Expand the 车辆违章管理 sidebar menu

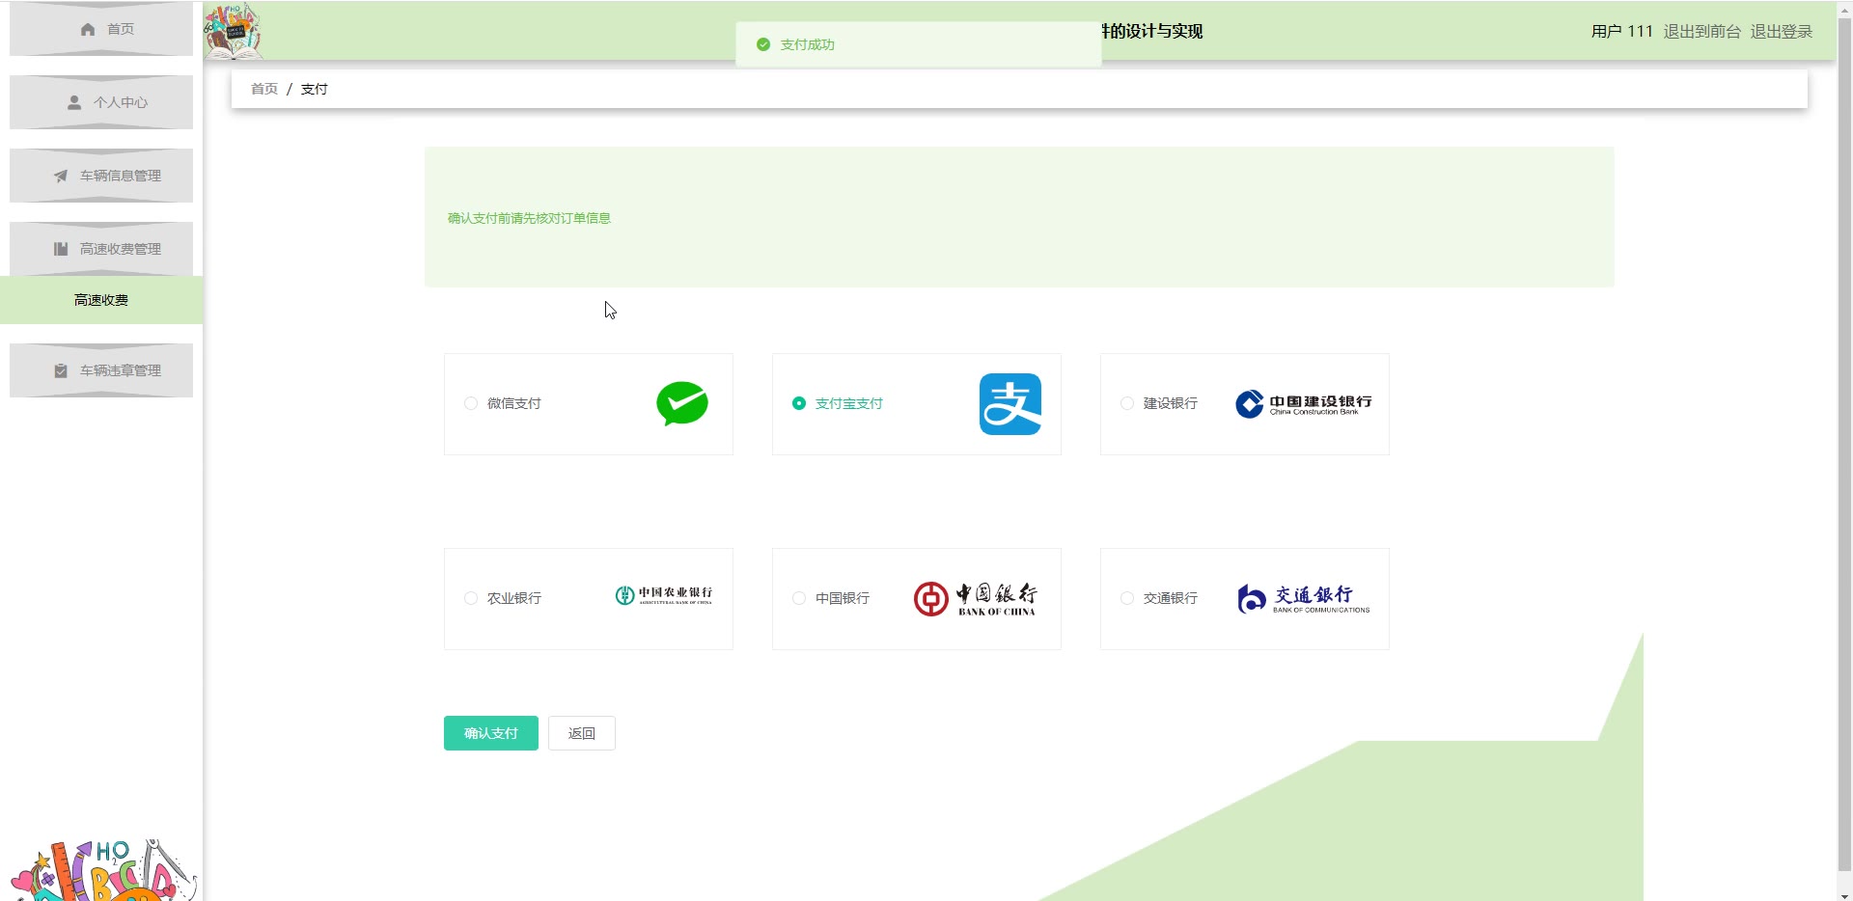tap(101, 370)
